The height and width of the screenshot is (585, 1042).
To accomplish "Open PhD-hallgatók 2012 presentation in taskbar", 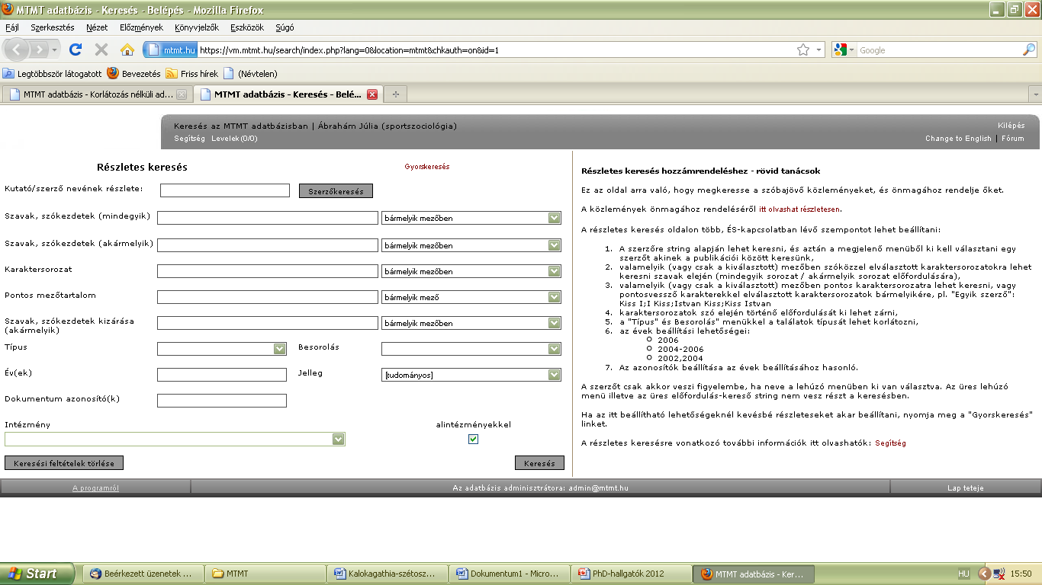I will [x=632, y=574].
